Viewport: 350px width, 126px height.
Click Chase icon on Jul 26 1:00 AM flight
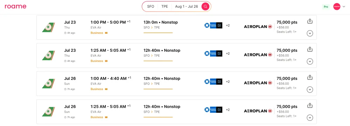pyautogui.click(x=207, y=82)
